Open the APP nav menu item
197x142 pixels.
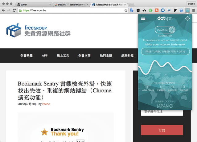(45, 56)
